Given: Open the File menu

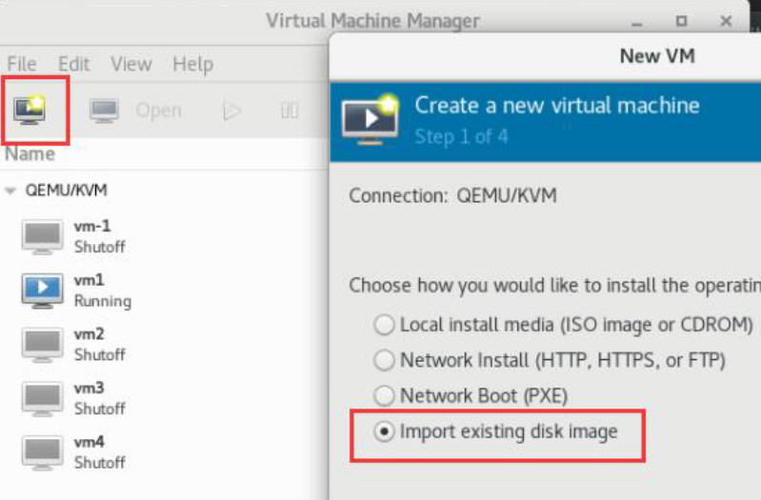Looking at the screenshot, I should [x=22, y=64].
